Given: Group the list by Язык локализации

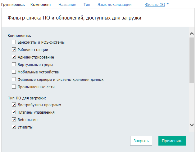Looking at the screenshot, I should 114,5.
